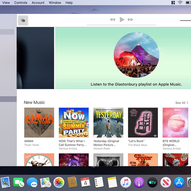The image size is (191, 191).
Task: Open the BTS WORLD (Original title link
Action: [x=171, y=143]
